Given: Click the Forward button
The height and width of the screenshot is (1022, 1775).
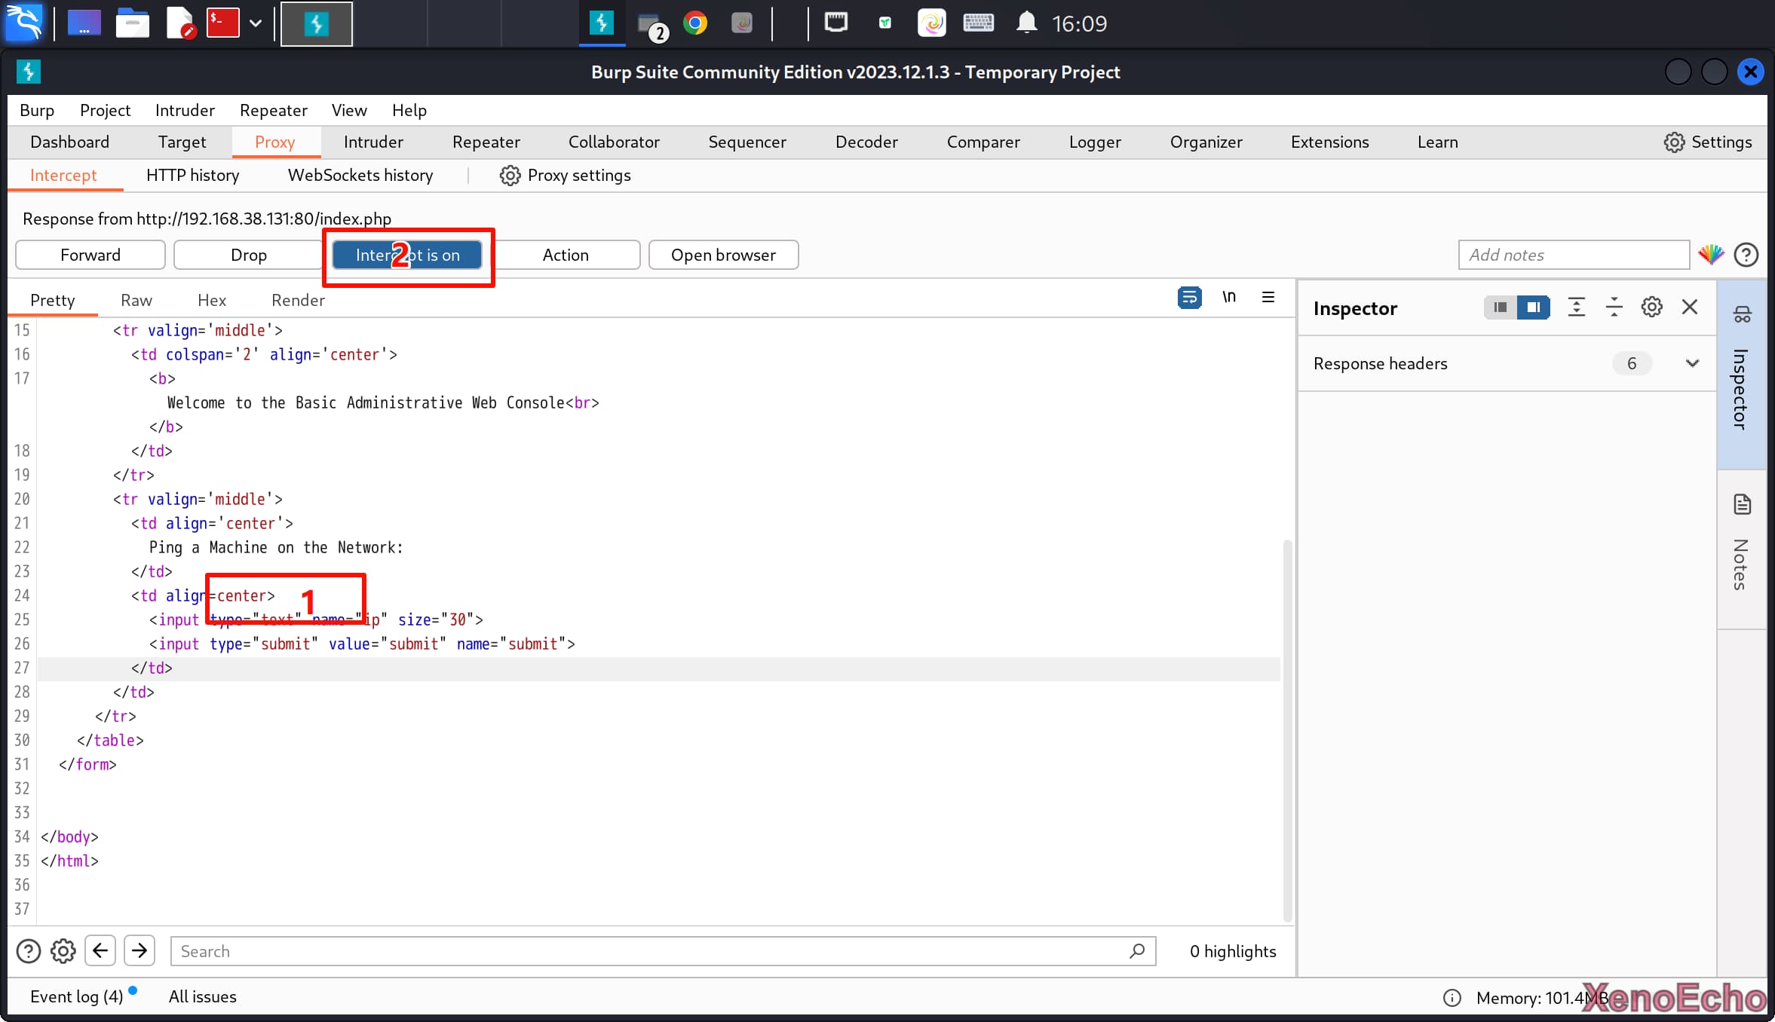Looking at the screenshot, I should (x=90, y=255).
